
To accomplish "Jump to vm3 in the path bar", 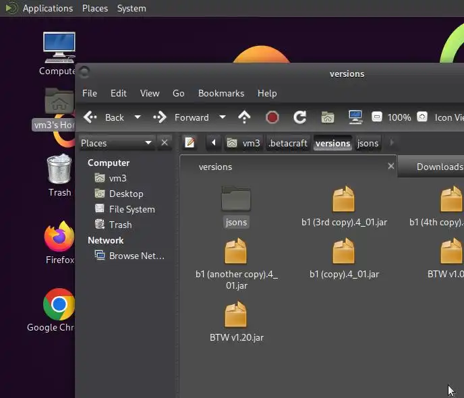I will (x=243, y=143).
